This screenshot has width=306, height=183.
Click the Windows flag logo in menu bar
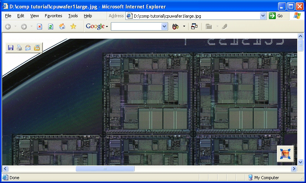tap(297, 16)
